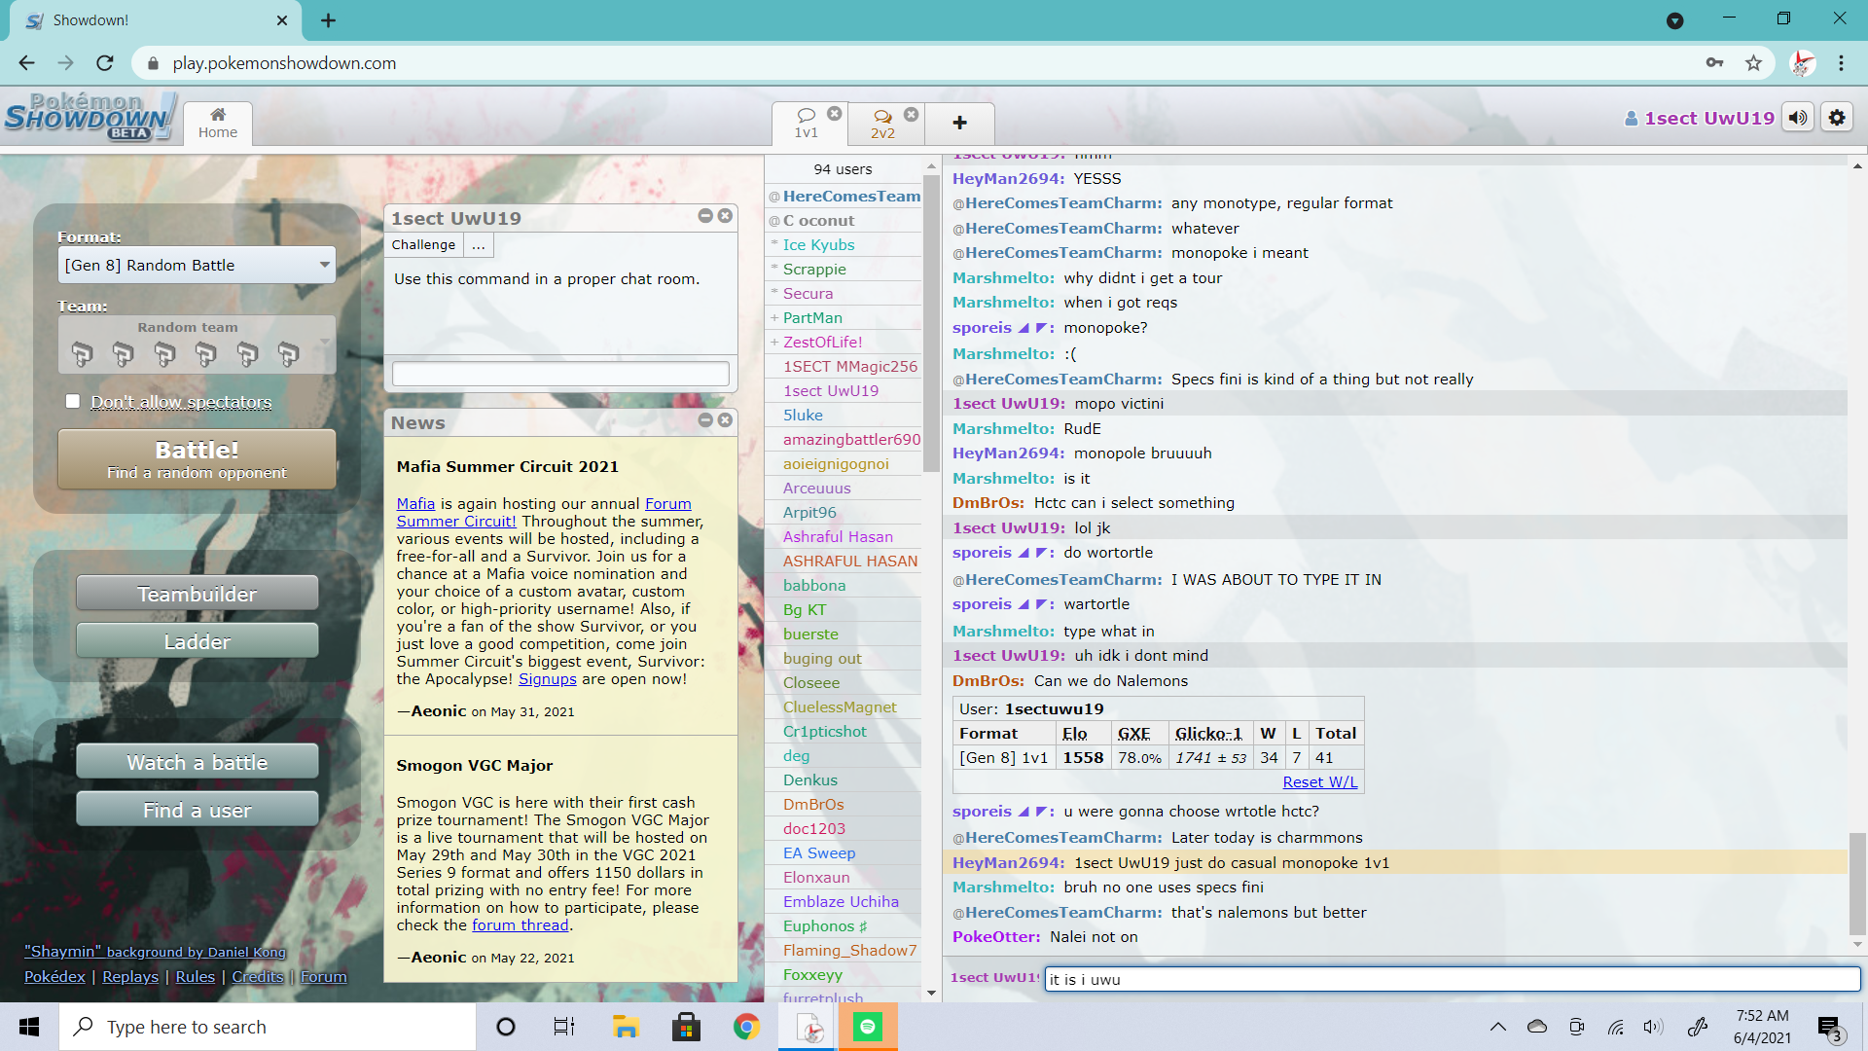The height and width of the screenshot is (1051, 1868).
Task: Open a new room with the + tab
Action: tap(959, 124)
